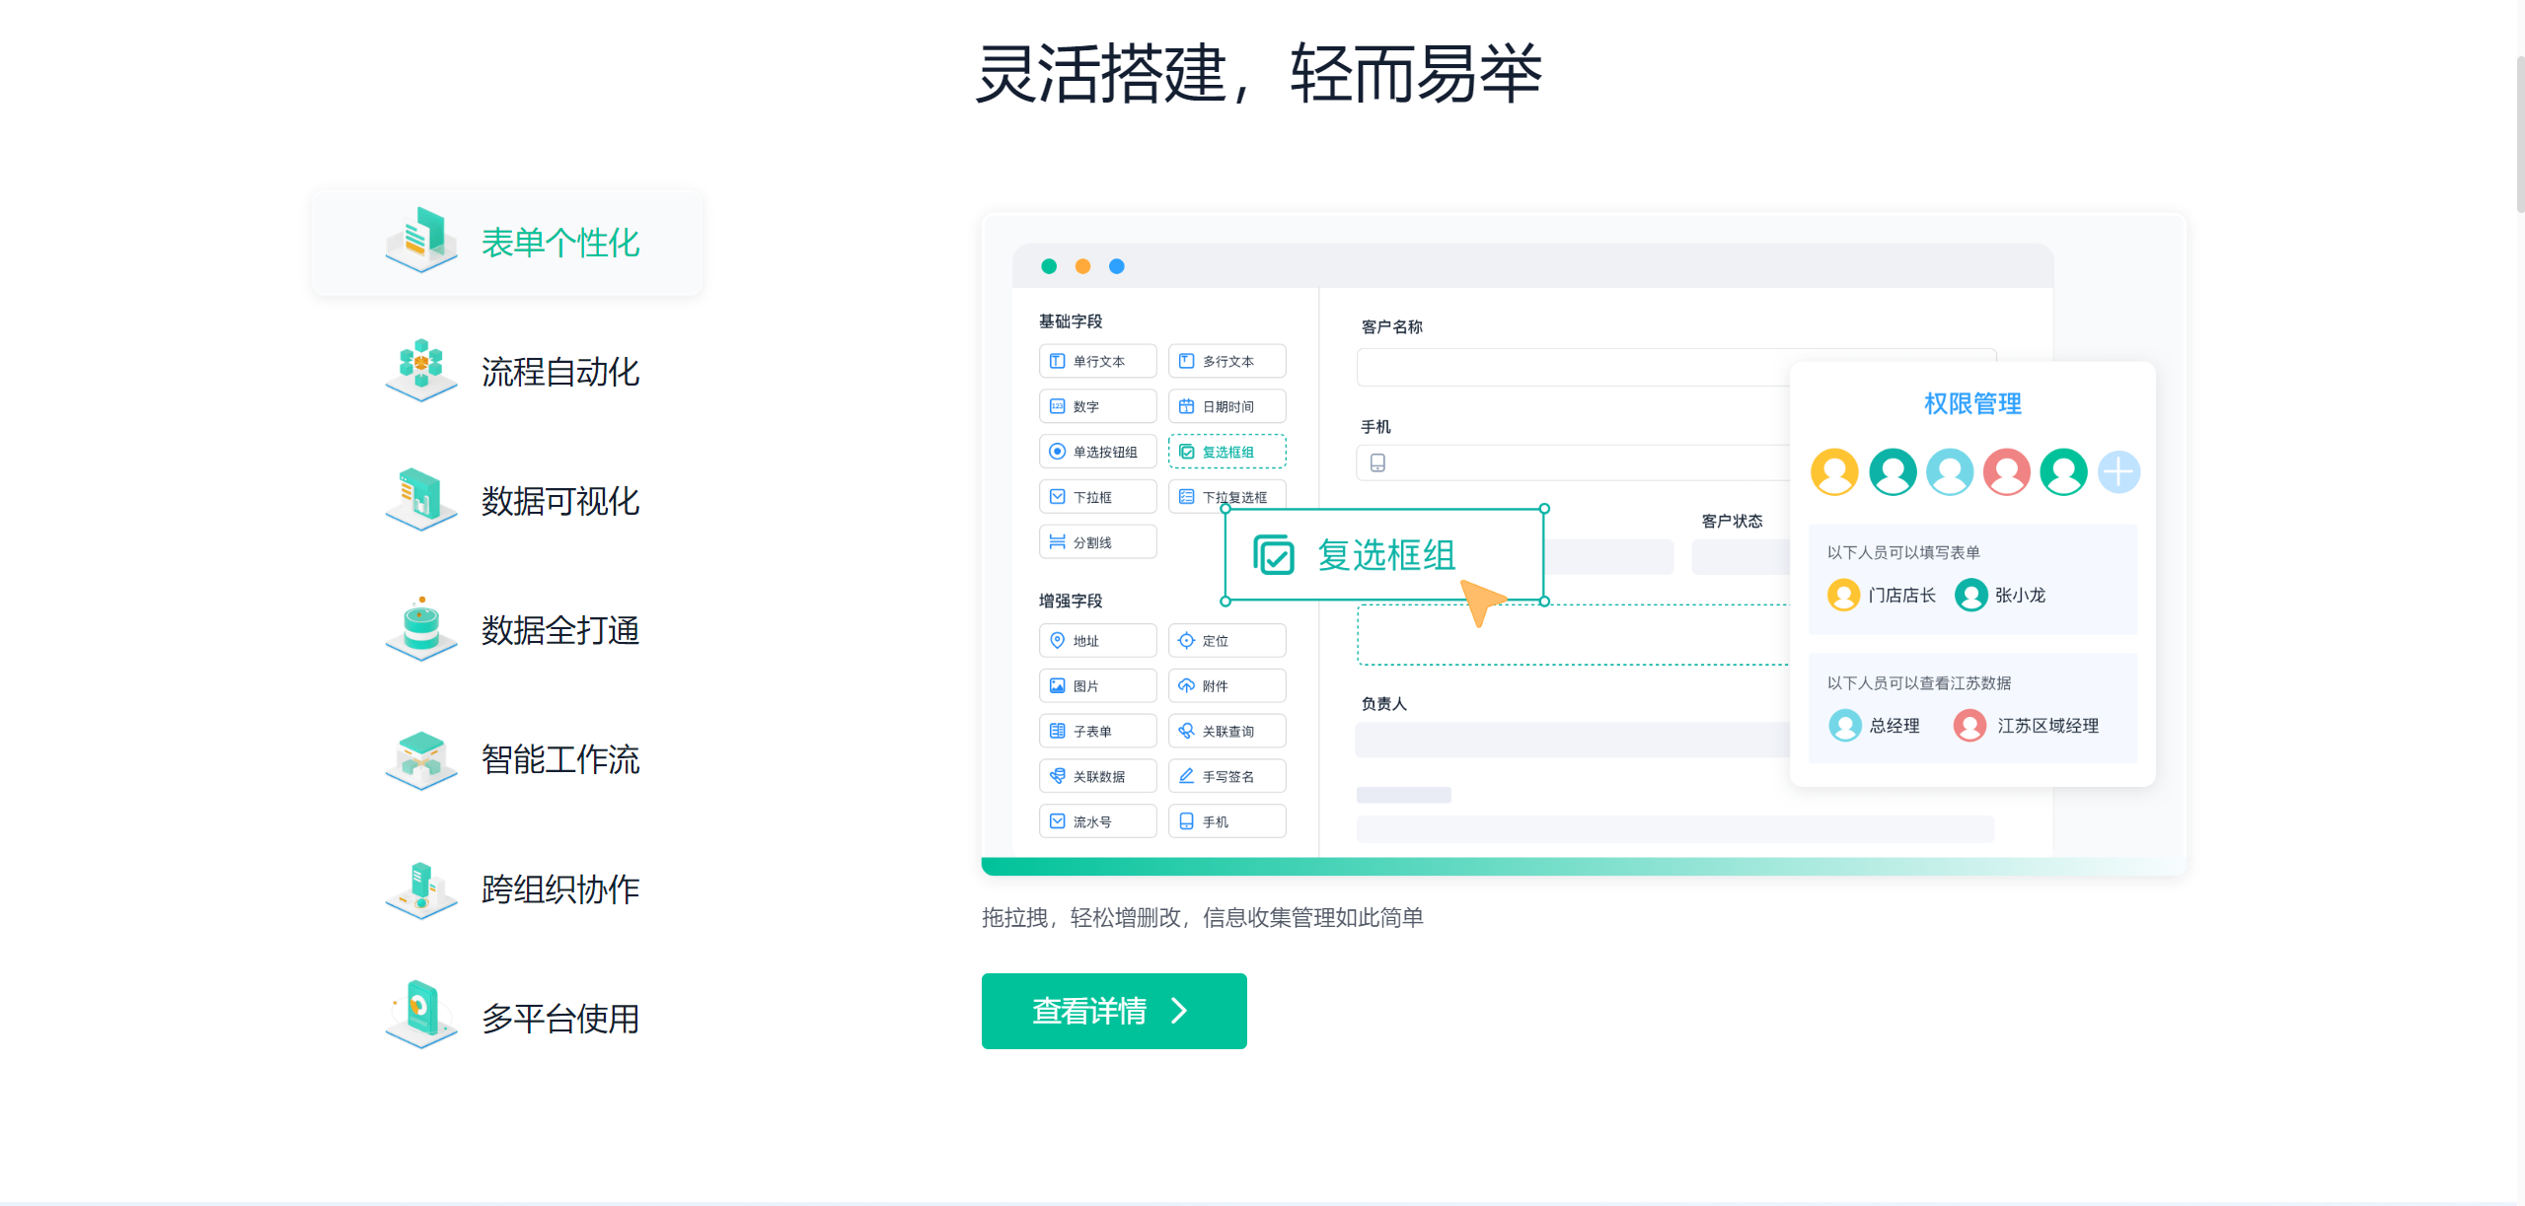Screen dimensions: 2525x1206
Task: Select the 下拉框 dropdown field item
Action: point(1097,497)
